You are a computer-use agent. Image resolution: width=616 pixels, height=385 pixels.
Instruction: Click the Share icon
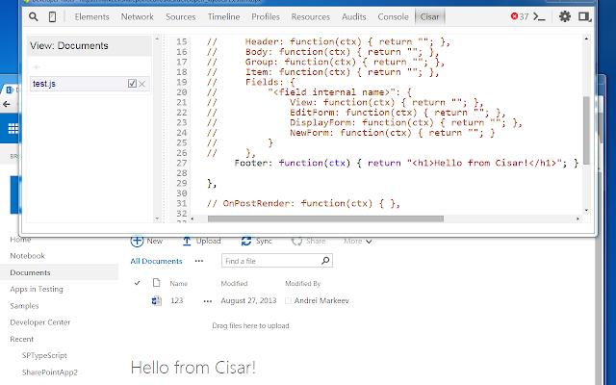(x=296, y=241)
